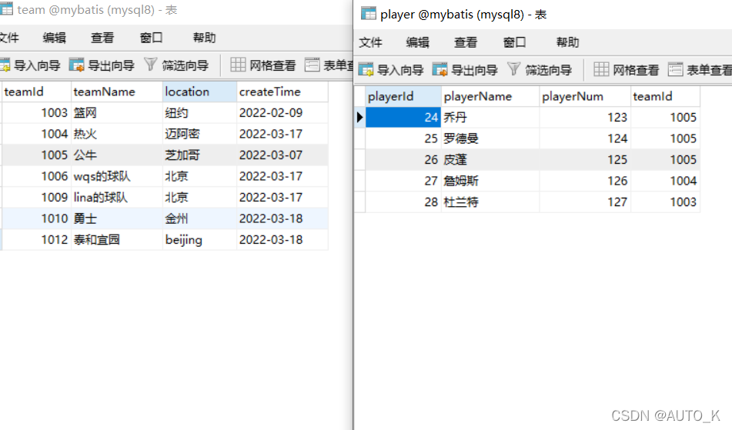
Task: Click team name cell wqs的球队
Action: tap(117, 176)
